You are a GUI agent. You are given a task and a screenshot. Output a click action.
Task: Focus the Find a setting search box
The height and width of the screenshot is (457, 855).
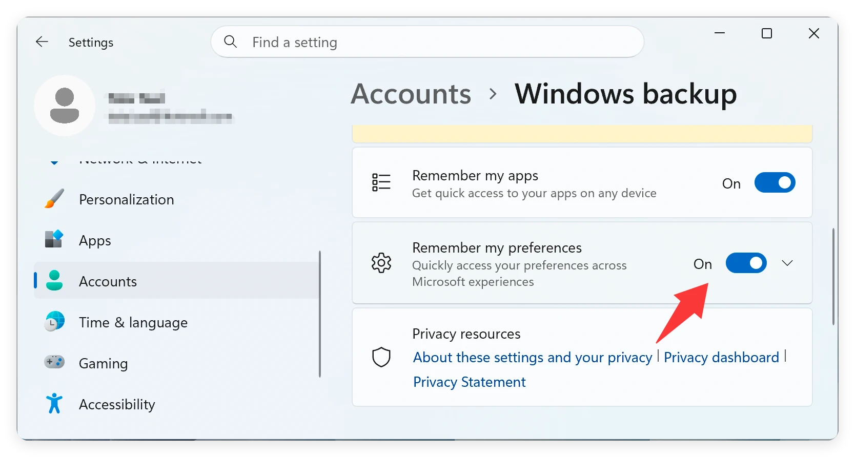(x=427, y=42)
